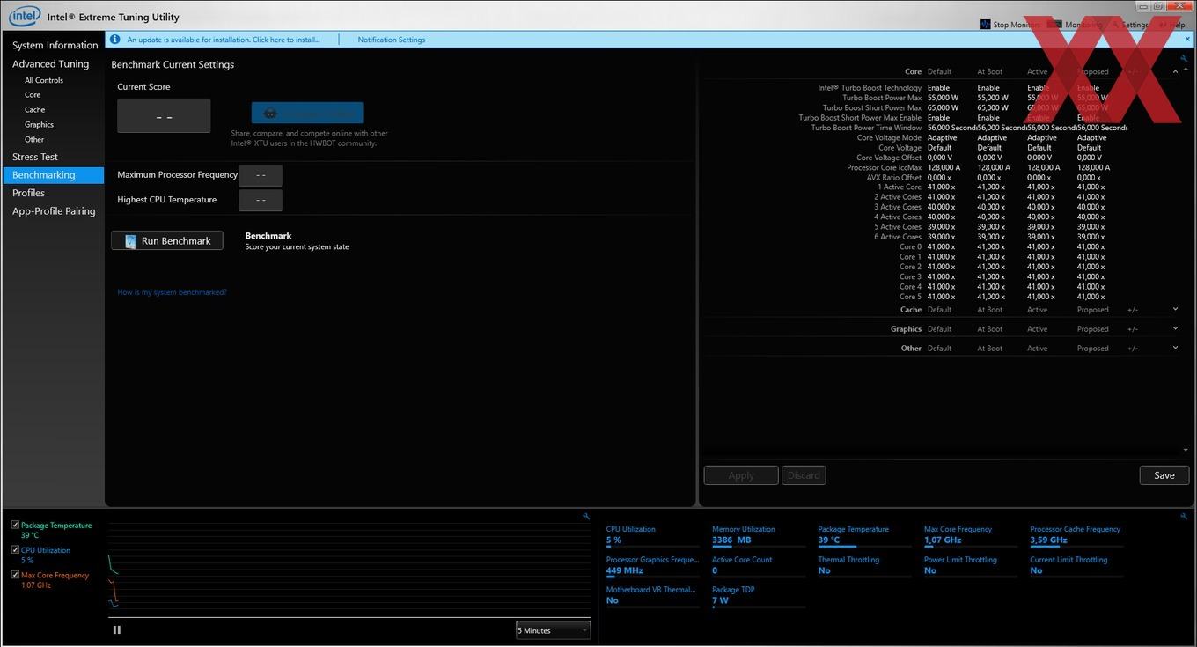Select the Benchmarking sidebar item
1197x647 pixels.
tap(52, 175)
